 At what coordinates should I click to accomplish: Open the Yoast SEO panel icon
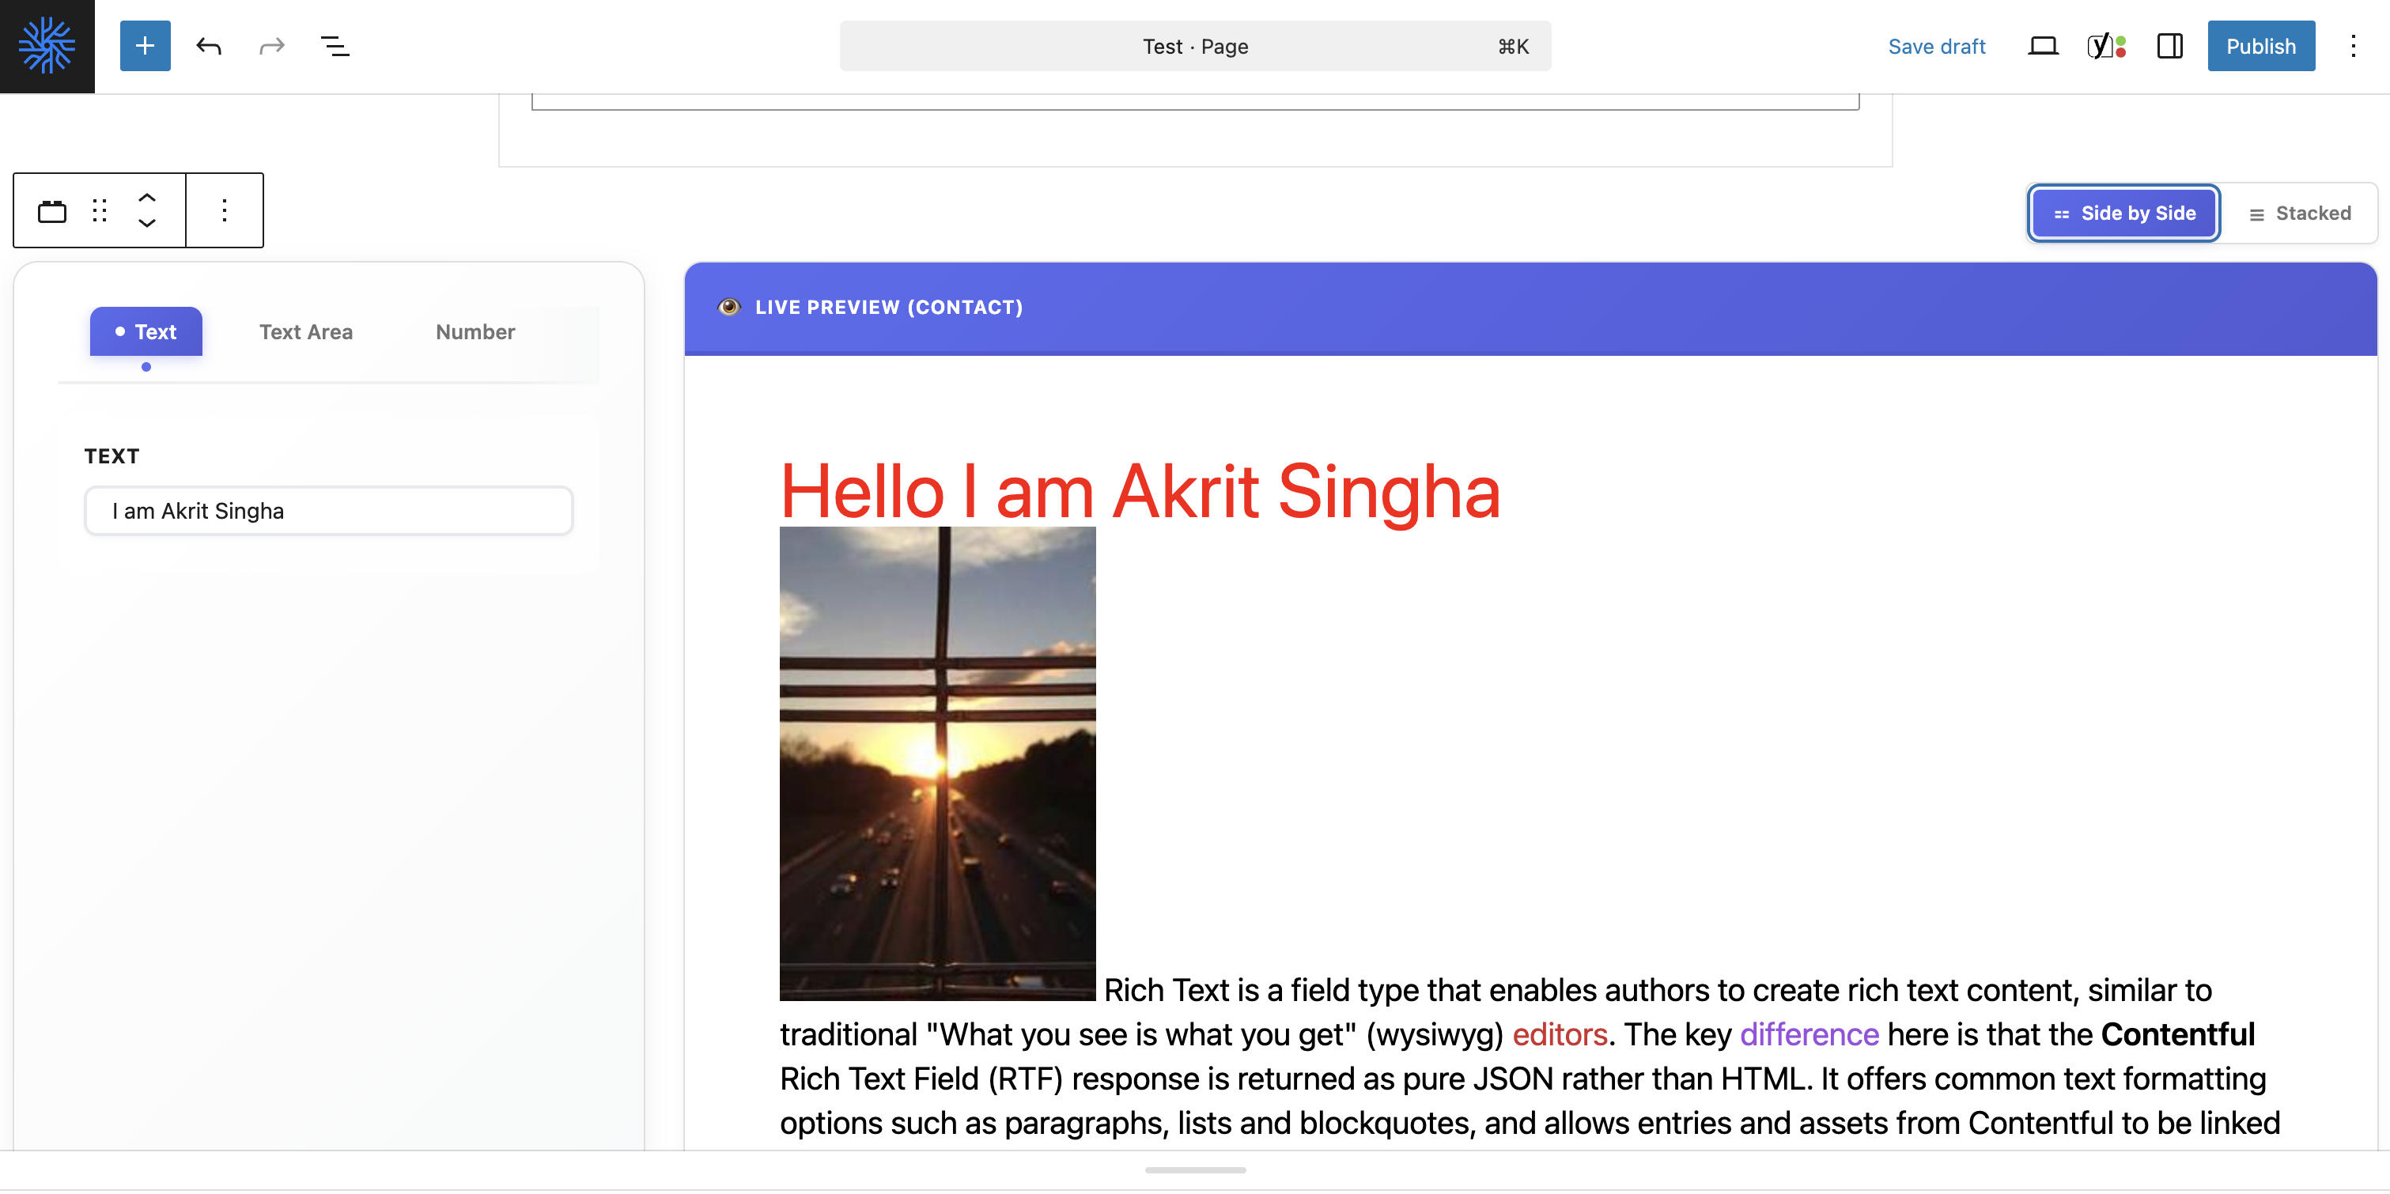pos(2105,45)
